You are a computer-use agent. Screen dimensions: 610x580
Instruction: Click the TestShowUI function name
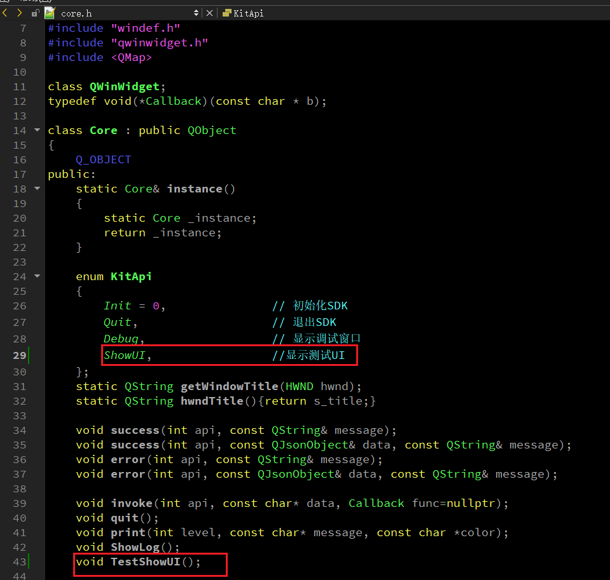(x=146, y=562)
